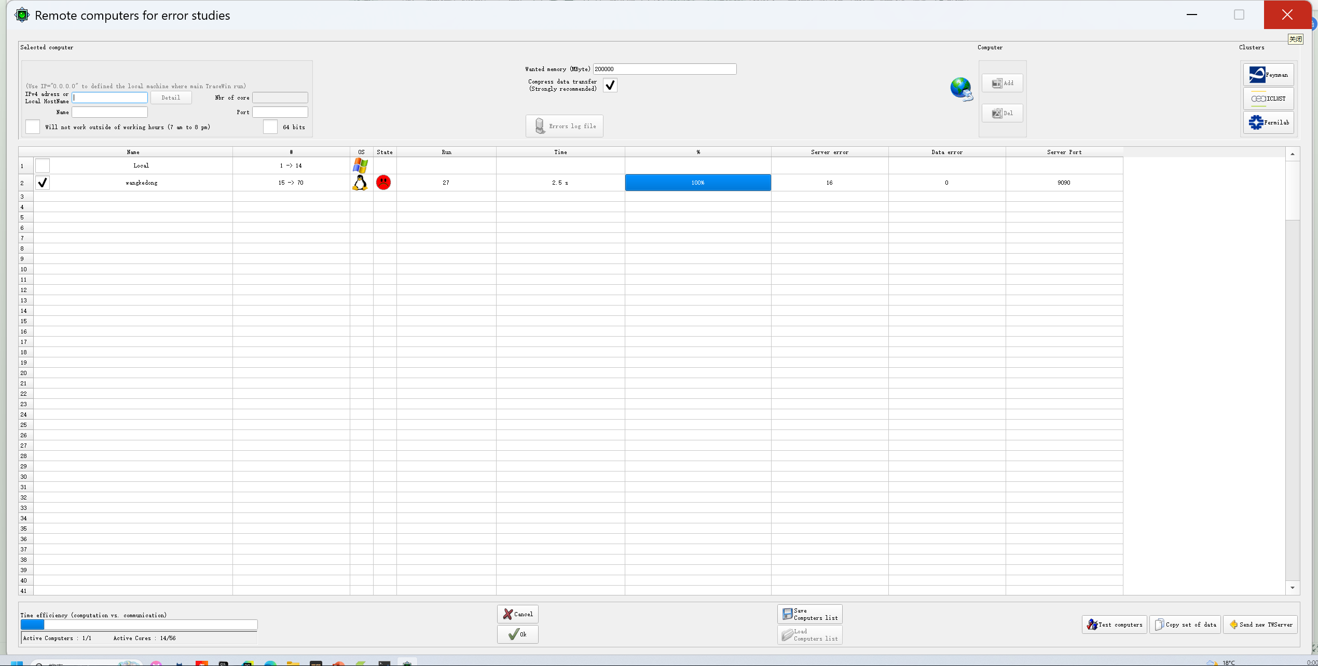This screenshot has width=1318, height=666.
Task: Click the Name column header
Action: (133, 152)
